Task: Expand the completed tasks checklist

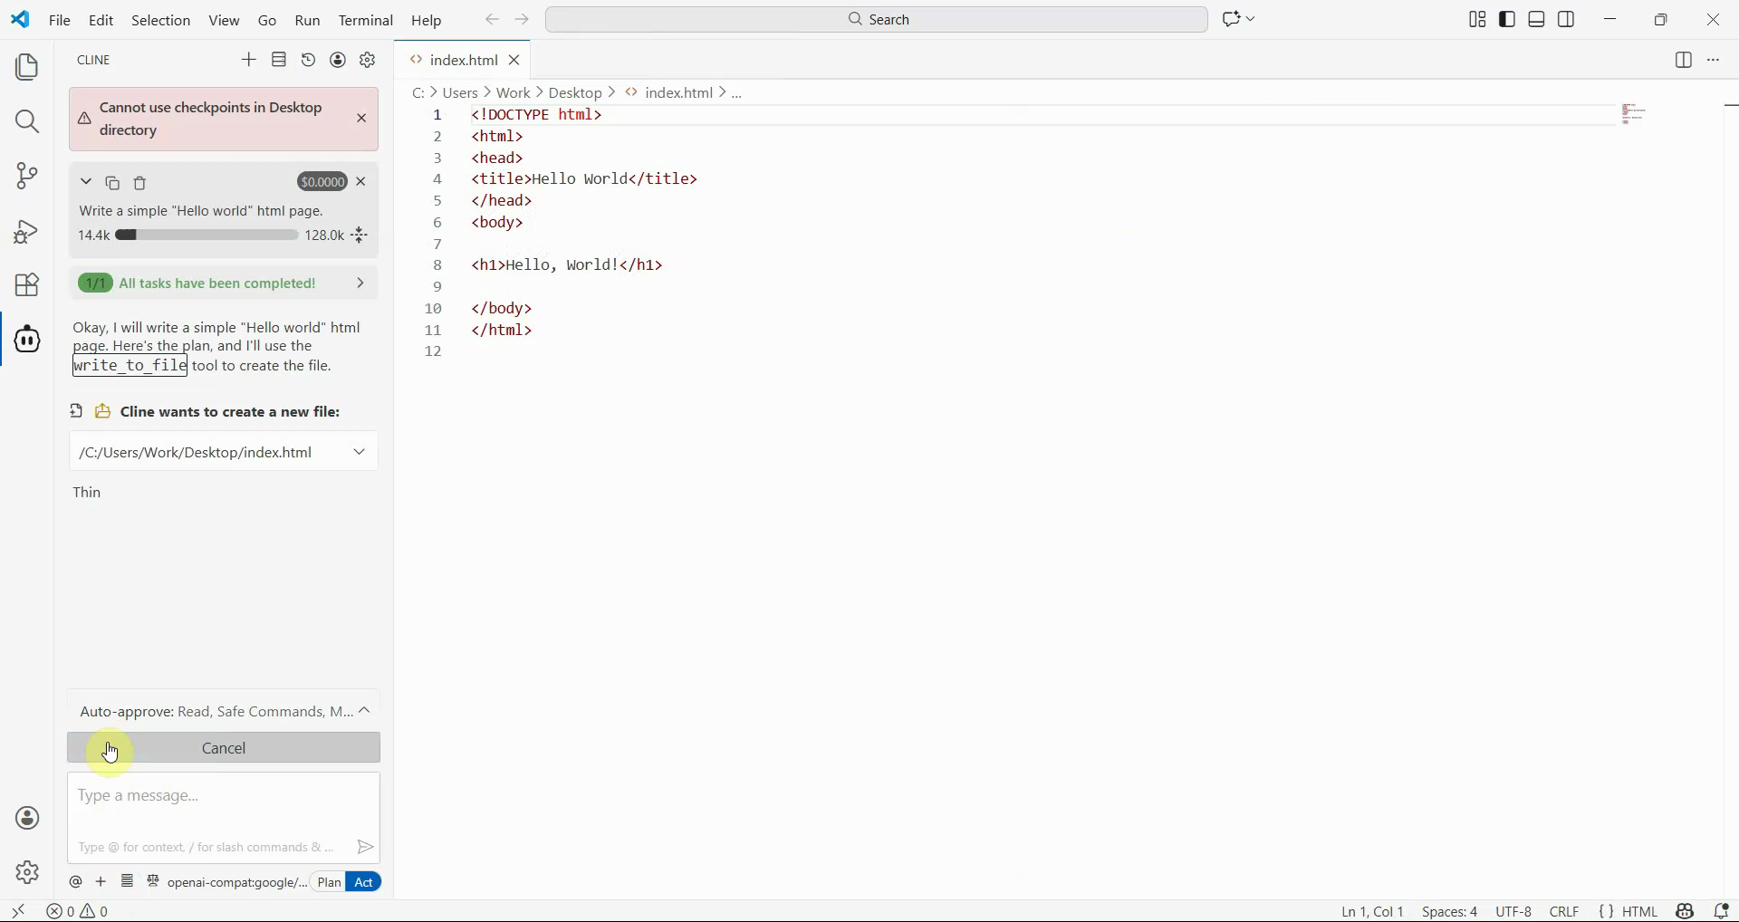Action: [x=360, y=283]
